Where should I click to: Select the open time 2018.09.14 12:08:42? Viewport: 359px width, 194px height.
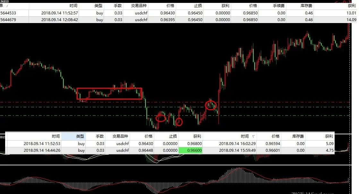(60, 20)
